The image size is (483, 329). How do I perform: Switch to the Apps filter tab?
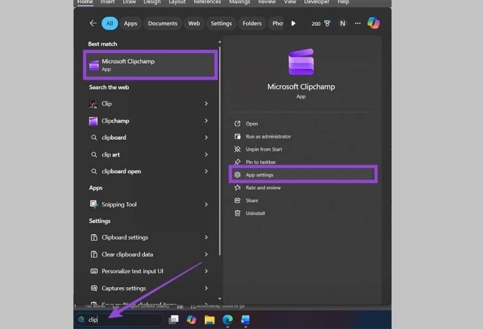(131, 23)
